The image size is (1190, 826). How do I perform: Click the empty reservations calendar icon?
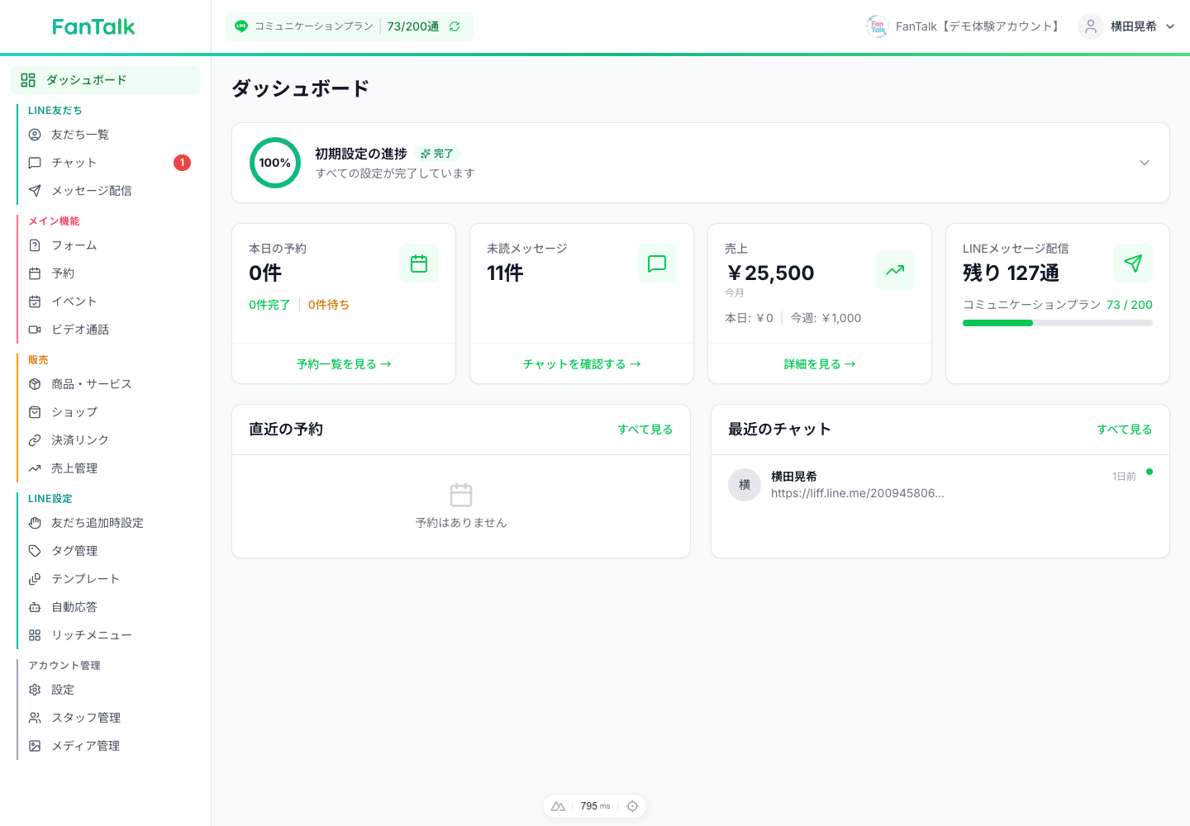tap(461, 495)
